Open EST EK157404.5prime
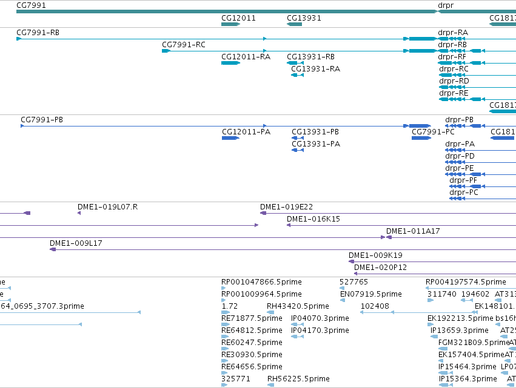This screenshot has height=388, width=516. click(x=471, y=355)
